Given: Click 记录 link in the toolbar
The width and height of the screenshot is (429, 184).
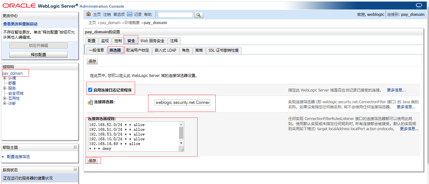Looking at the screenshot, I should tap(138, 15).
